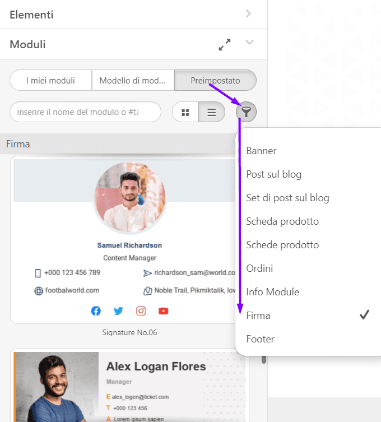Click the map pin icon beside Noble Trail
381x422 pixels.
147,291
